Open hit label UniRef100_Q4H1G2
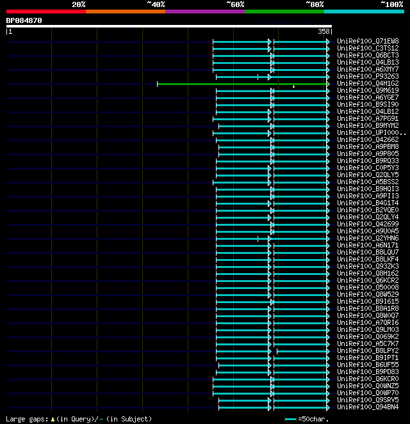 [368, 83]
